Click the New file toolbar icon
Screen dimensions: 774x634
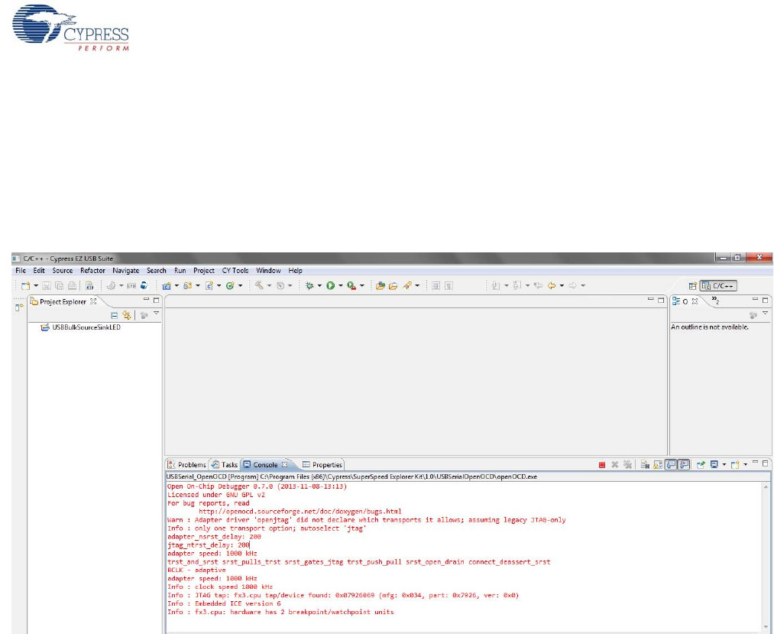(24, 285)
